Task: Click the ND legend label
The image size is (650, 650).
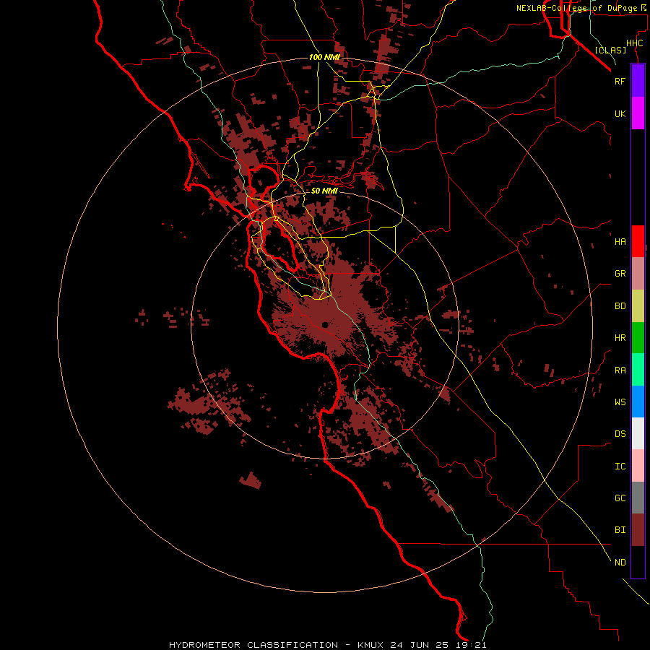Action: pos(620,563)
